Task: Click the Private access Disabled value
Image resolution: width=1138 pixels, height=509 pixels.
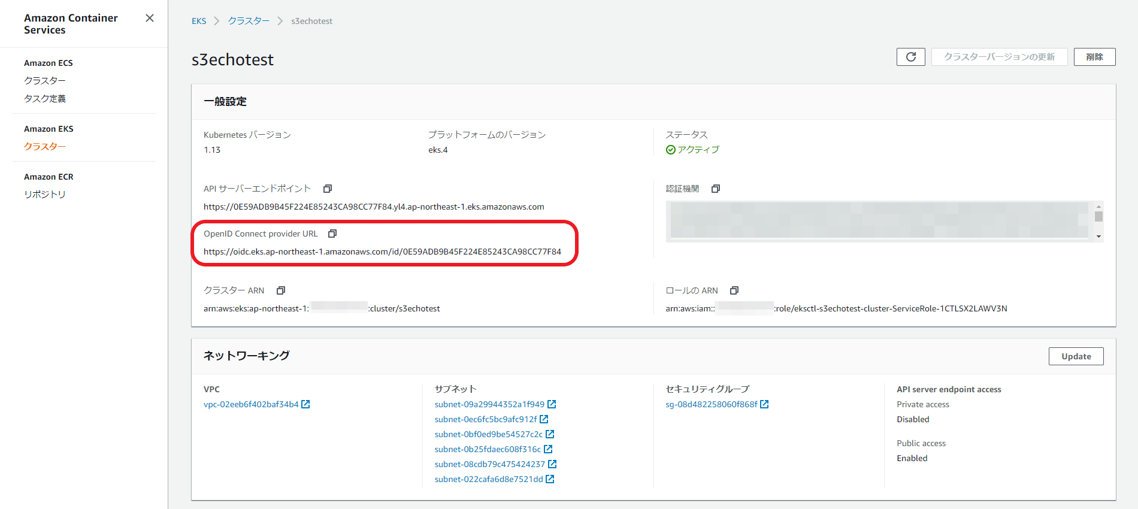Action: click(913, 419)
